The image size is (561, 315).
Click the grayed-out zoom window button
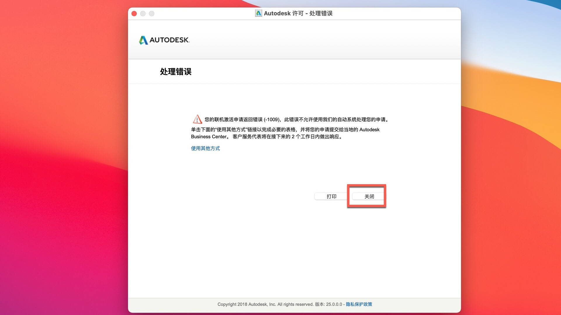point(152,13)
